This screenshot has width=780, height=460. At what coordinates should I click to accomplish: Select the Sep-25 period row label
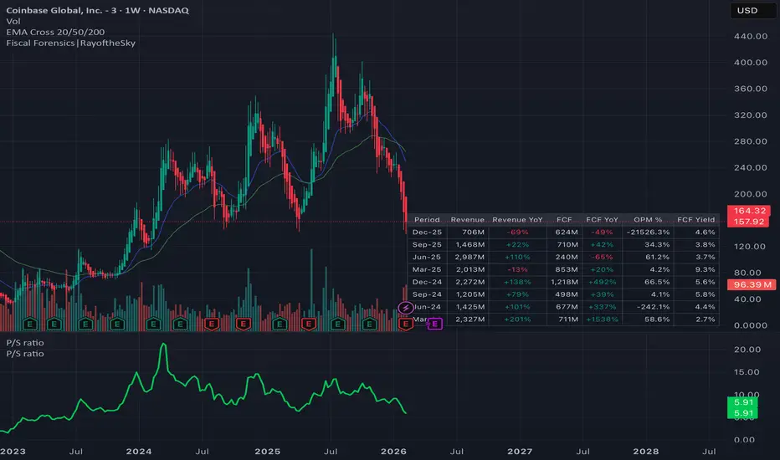coord(427,245)
